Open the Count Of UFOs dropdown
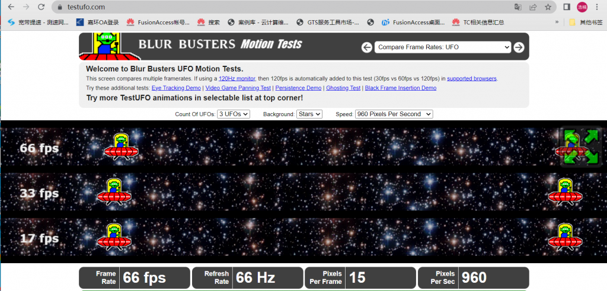This screenshot has width=607, height=291. (234, 114)
